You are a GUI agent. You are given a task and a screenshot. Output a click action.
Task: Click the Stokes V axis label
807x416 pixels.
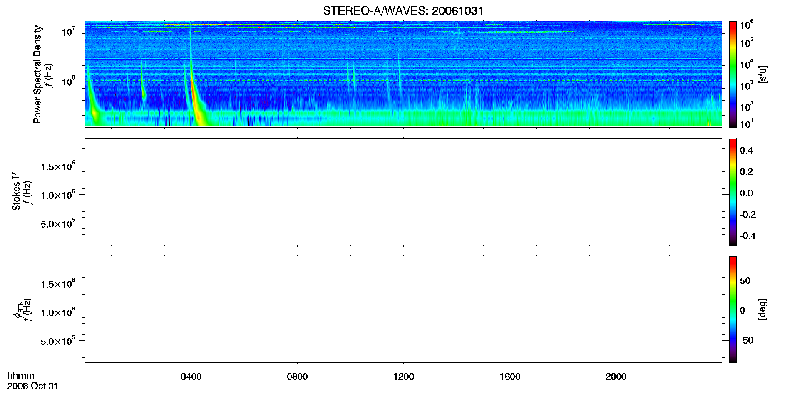click(x=16, y=191)
